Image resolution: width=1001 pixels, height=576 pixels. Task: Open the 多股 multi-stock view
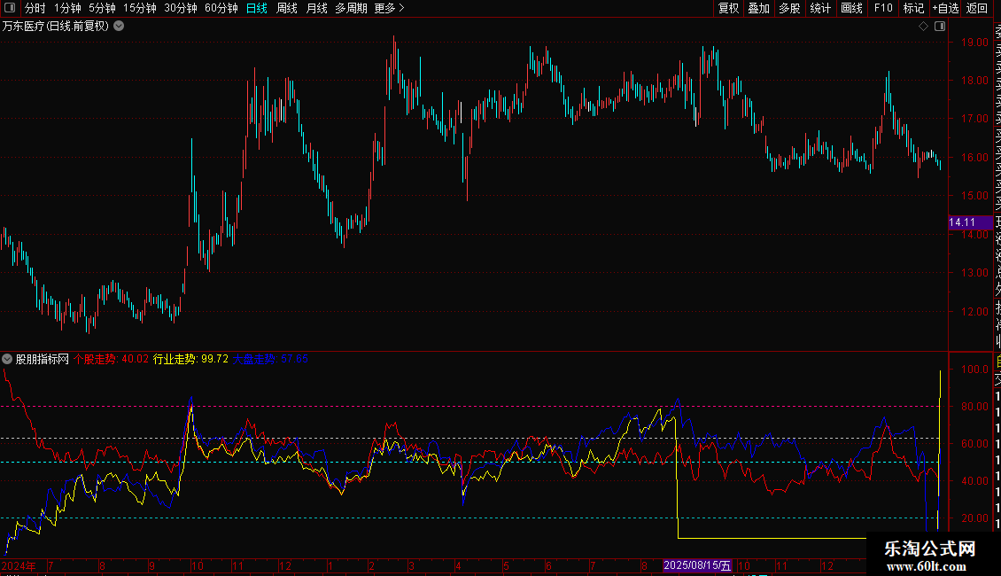click(789, 8)
